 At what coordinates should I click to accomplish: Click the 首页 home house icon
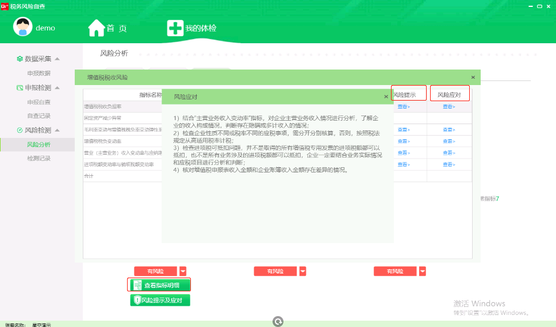coord(96,28)
